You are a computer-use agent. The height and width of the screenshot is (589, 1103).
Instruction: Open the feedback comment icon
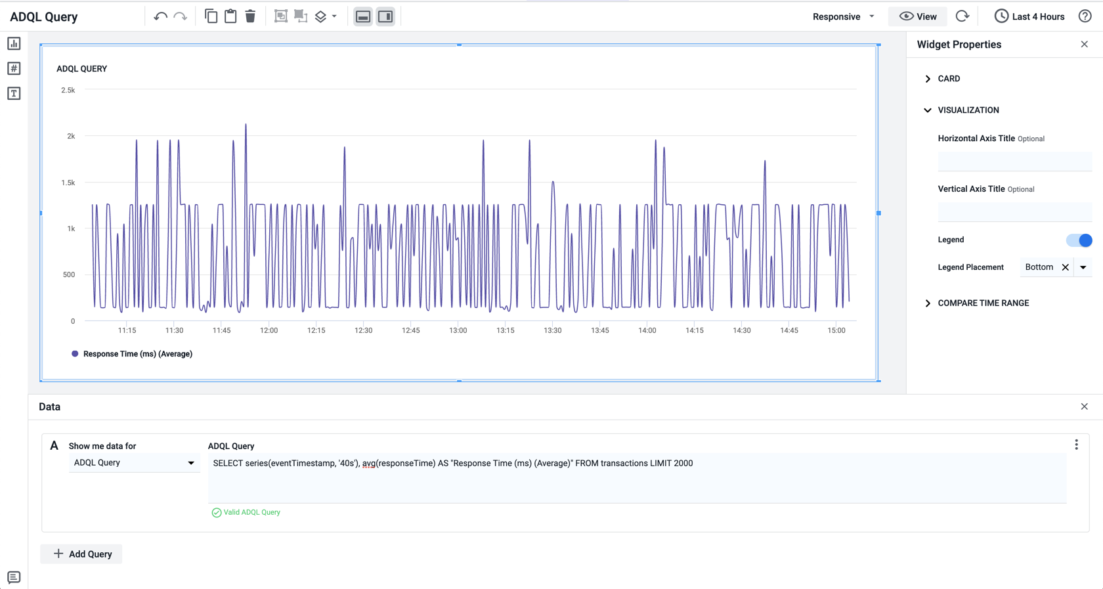(x=14, y=577)
